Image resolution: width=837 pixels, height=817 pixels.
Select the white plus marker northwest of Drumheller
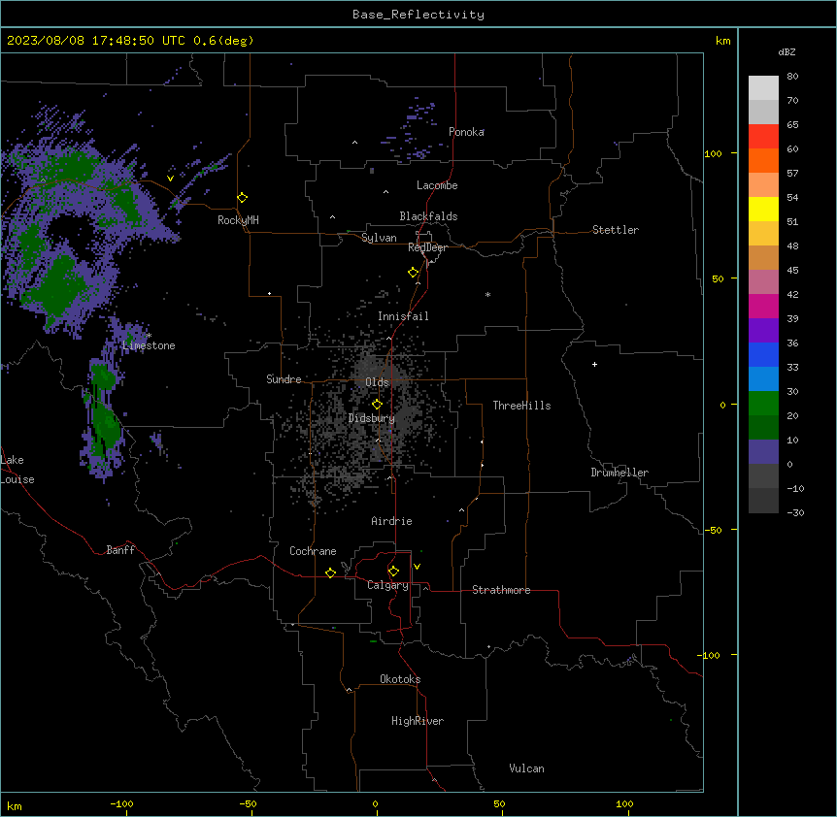click(594, 364)
